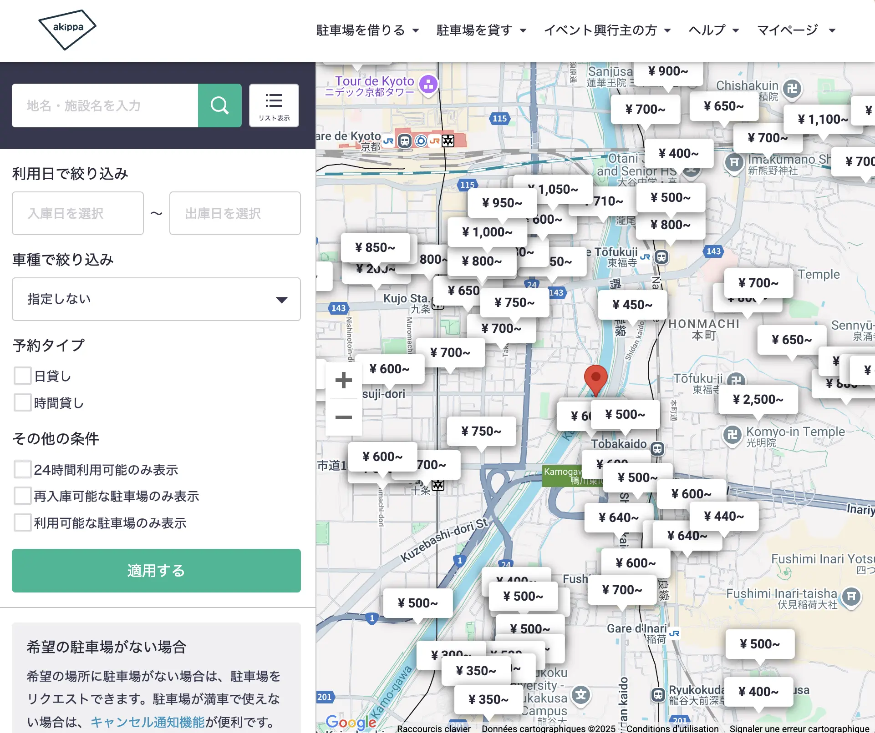Expand the 駐車場を借りる menu

[x=367, y=30]
